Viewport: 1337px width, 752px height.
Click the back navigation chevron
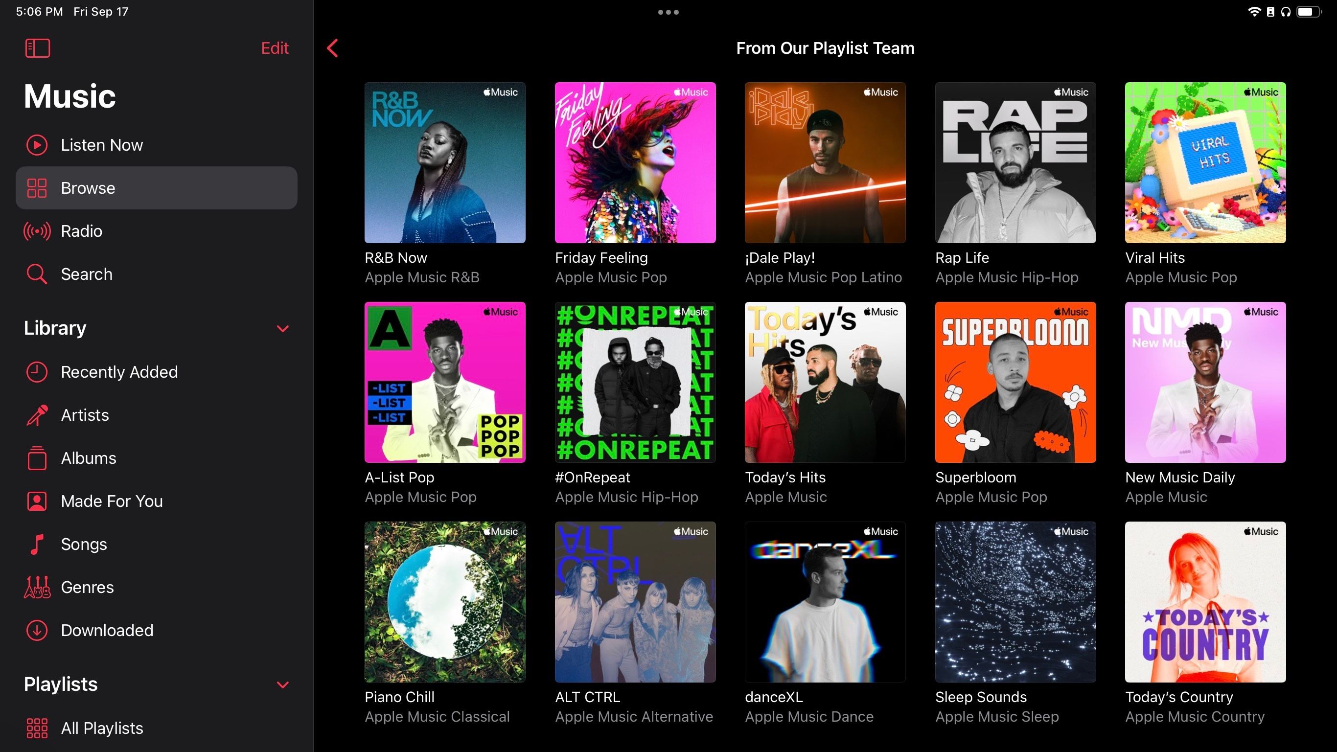pos(333,48)
